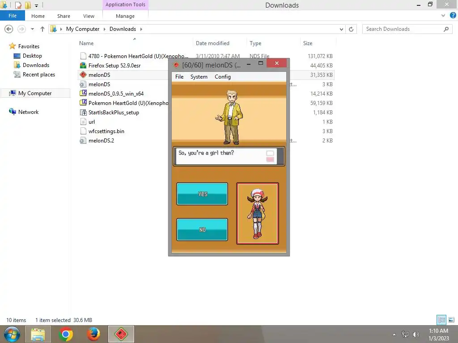Select melonDS_0.9.5_win_x64 archive icon
The height and width of the screenshot is (343, 458).
pos(83,93)
